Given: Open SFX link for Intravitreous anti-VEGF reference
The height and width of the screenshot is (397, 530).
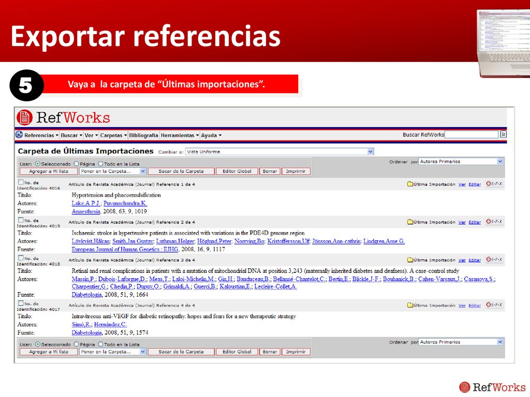Looking at the screenshot, I should [x=494, y=305].
